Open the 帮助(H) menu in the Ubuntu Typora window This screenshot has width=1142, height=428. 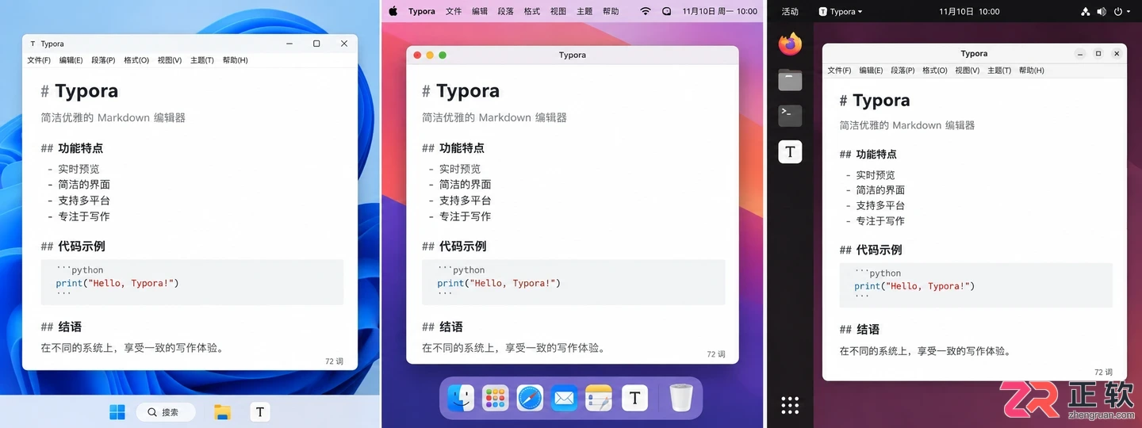coord(1032,71)
